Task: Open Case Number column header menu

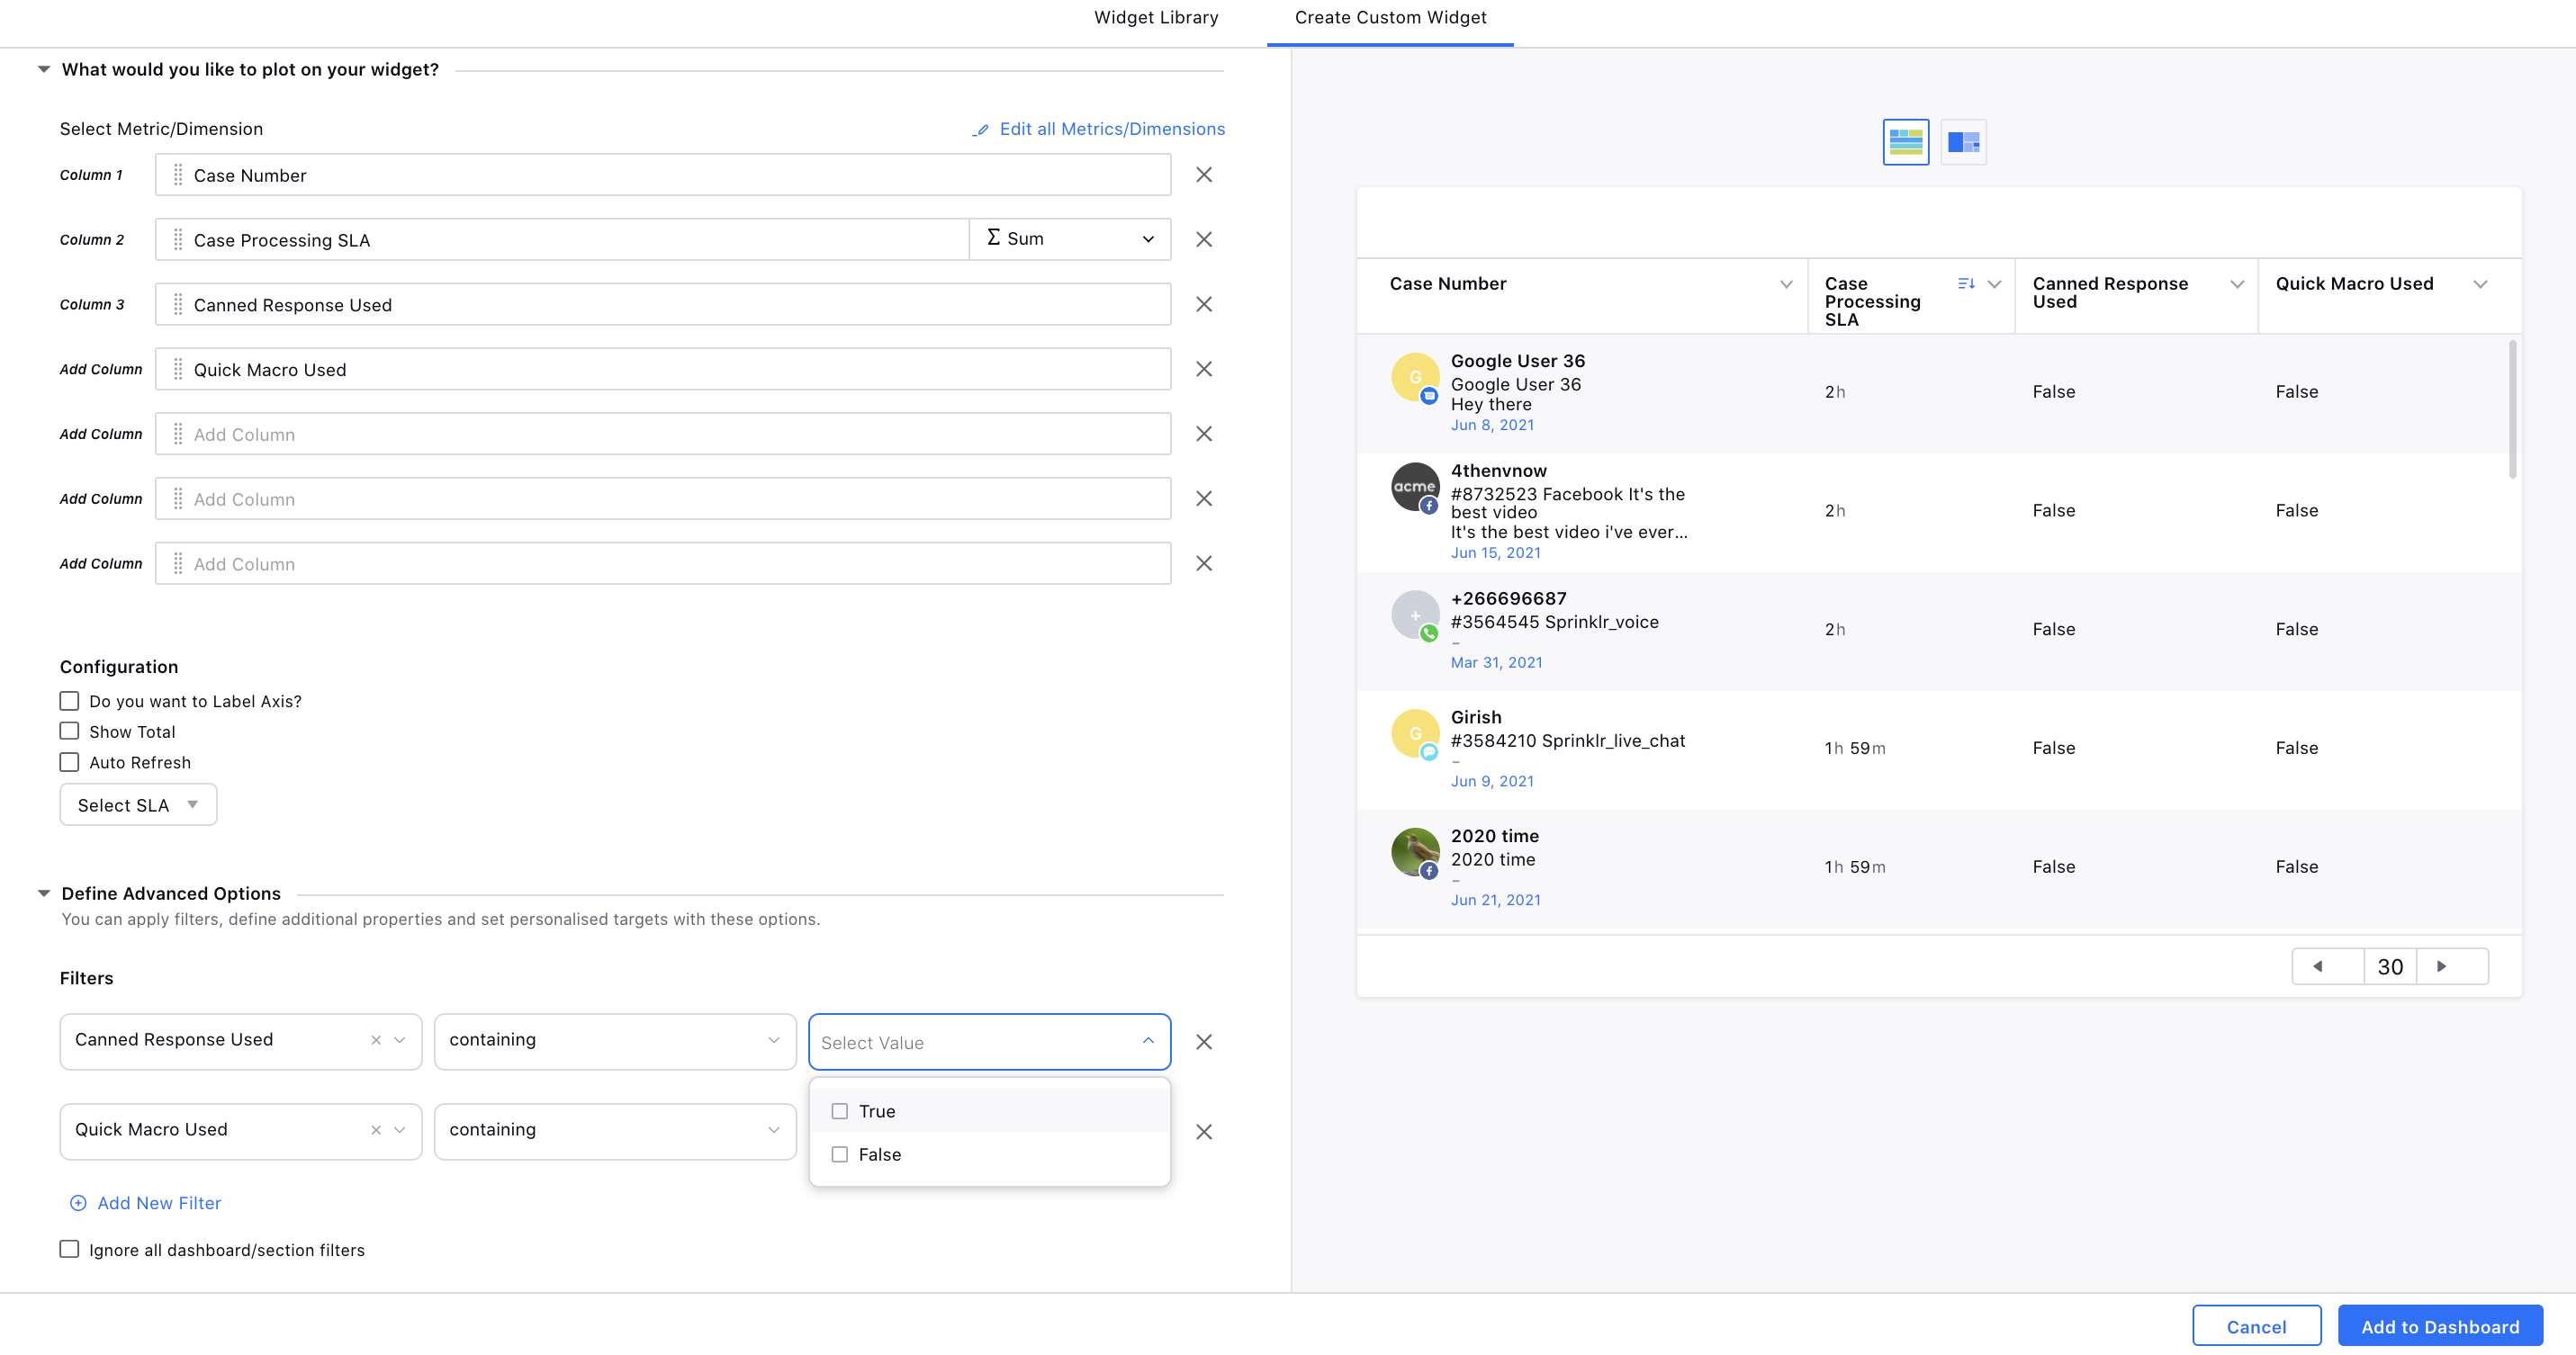Action: point(1786,283)
